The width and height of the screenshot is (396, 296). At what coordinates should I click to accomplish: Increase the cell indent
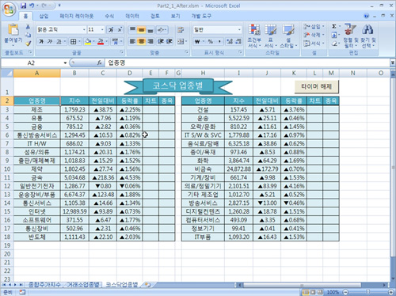click(169, 41)
